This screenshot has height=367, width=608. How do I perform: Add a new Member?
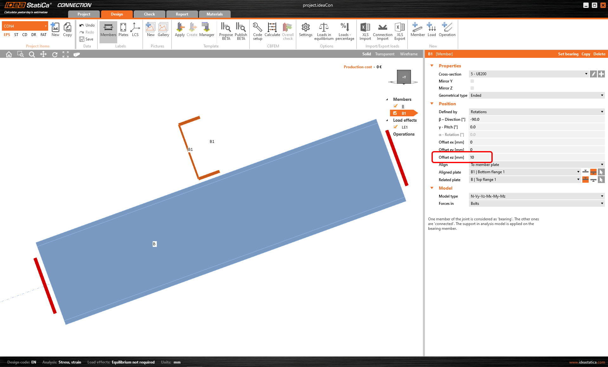418,30
